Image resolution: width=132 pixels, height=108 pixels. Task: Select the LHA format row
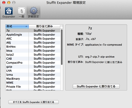(x=33, y=71)
